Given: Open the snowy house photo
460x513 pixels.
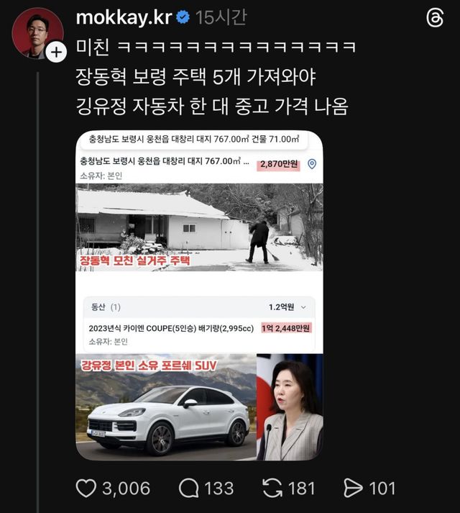Looking at the screenshot, I should (199, 227).
